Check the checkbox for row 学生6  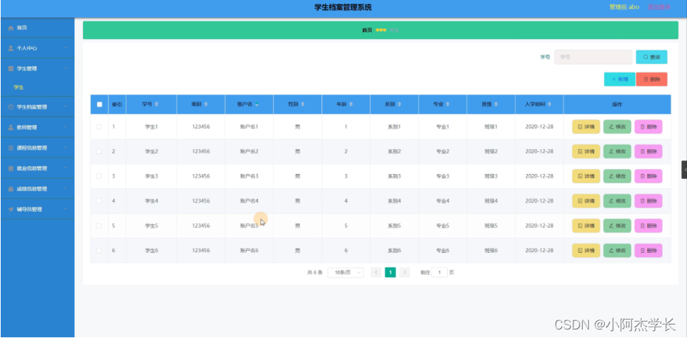click(x=99, y=251)
